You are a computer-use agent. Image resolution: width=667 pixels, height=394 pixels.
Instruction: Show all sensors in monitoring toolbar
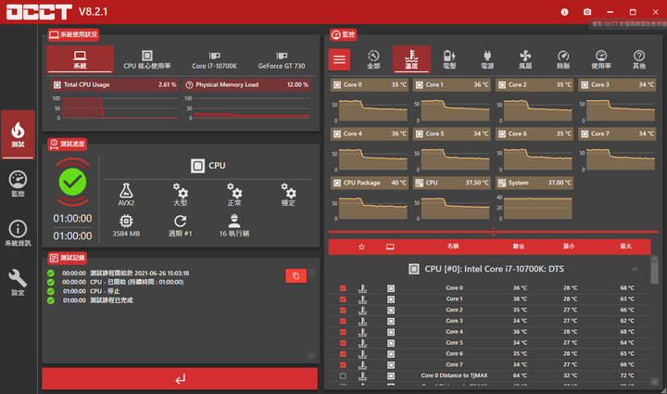(373, 59)
